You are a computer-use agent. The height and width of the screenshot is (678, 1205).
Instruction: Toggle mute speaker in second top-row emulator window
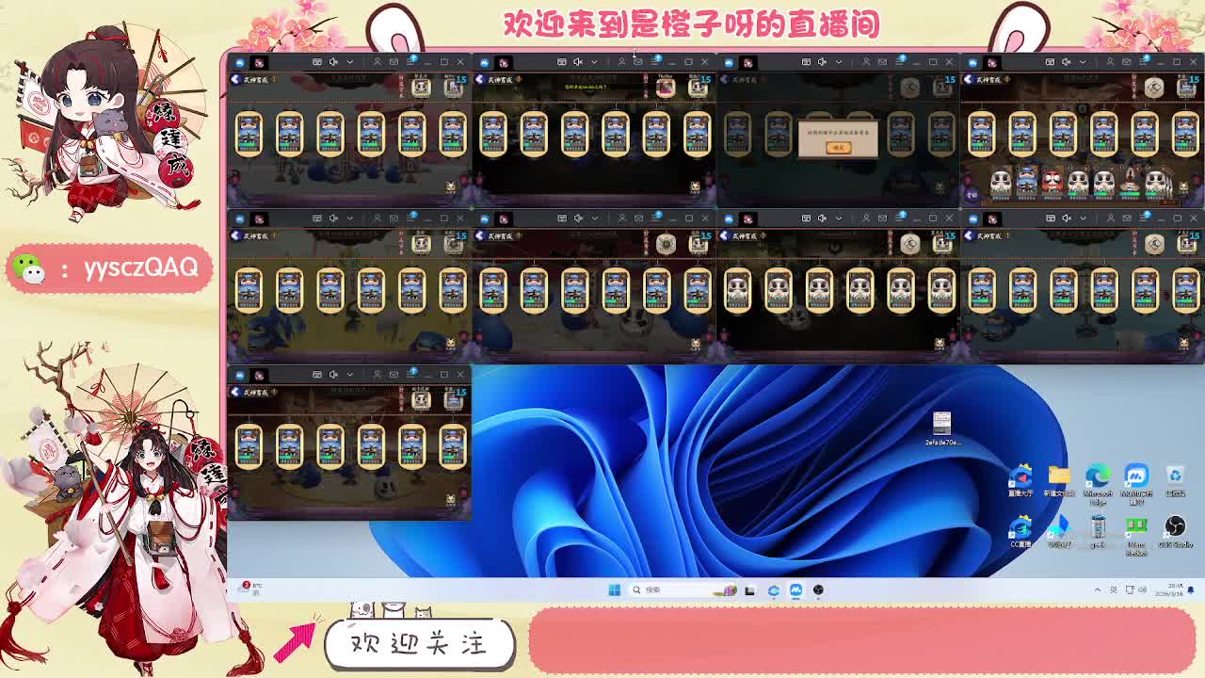[578, 62]
